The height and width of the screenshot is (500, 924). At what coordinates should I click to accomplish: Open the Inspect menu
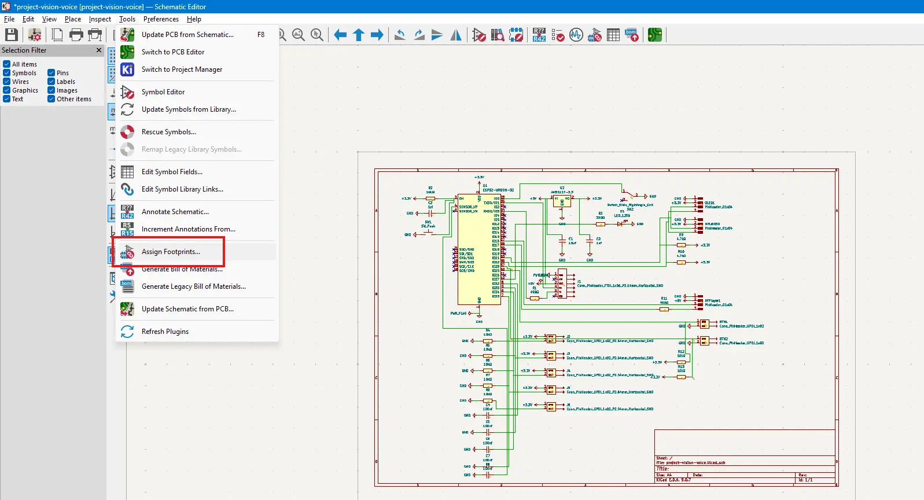pos(100,19)
